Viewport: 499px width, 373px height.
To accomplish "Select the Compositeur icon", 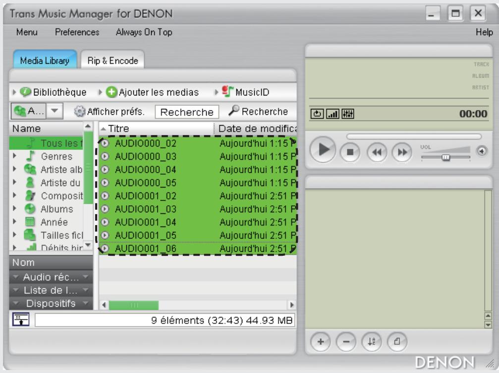I will point(30,195).
